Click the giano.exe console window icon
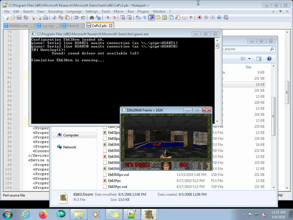Image resolution: width=293 pixels, height=220 pixels. pos(33,34)
